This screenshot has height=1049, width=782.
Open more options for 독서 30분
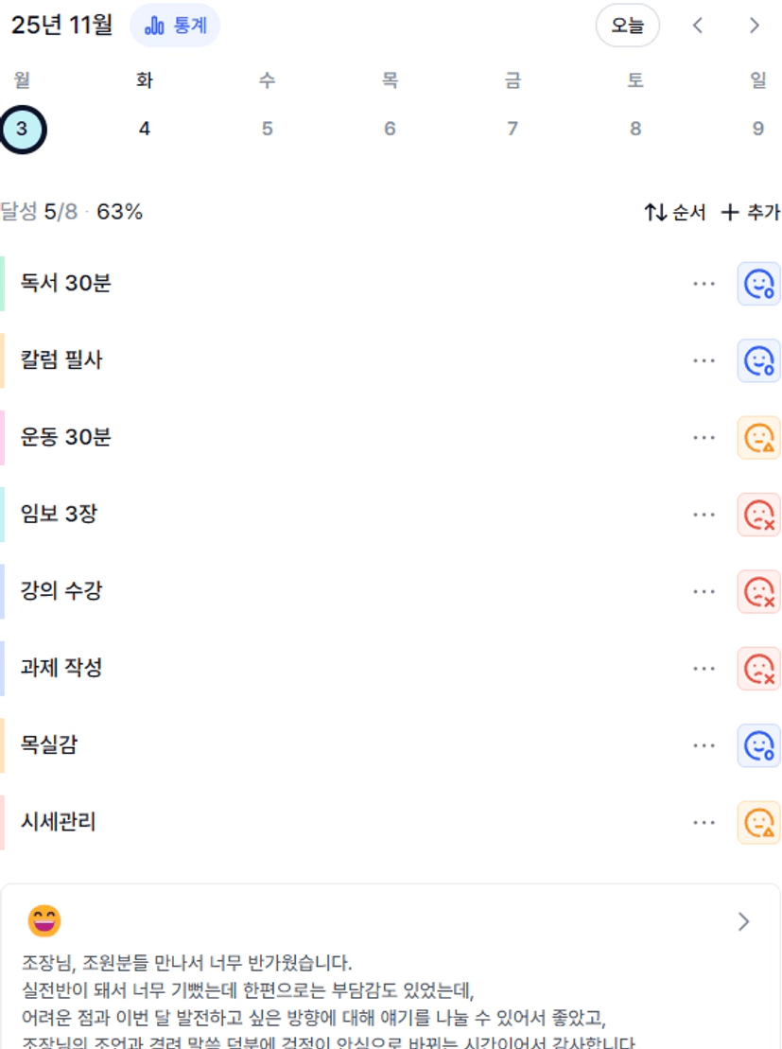(704, 284)
